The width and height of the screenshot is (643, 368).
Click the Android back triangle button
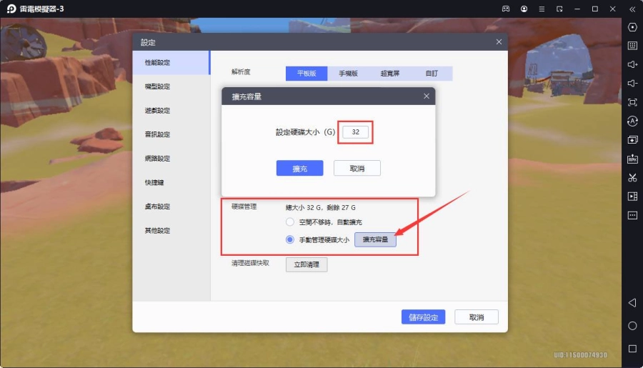point(632,303)
